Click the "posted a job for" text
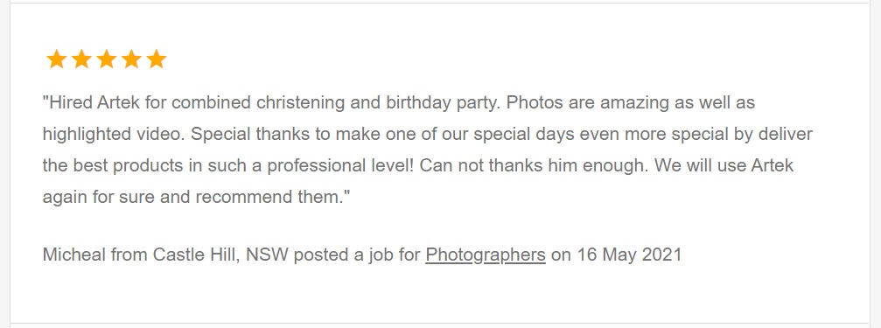 click(x=357, y=255)
